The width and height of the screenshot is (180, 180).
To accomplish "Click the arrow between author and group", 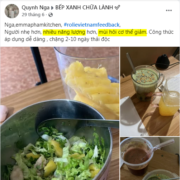I will click(52, 8).
